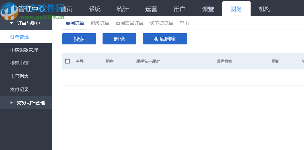Switch to the 直播课堂订单 tab

pyautogui.click(x=130, y=24)
